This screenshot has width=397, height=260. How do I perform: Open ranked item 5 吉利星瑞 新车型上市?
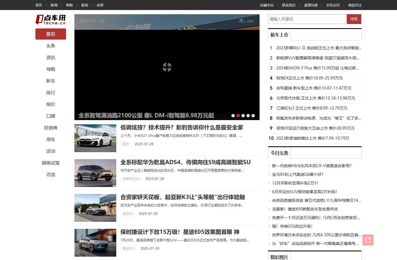tap(314, 88)
